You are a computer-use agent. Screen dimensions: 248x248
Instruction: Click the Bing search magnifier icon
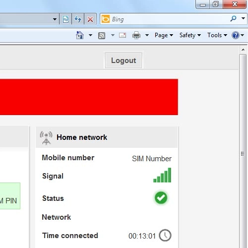click(233, 19)
